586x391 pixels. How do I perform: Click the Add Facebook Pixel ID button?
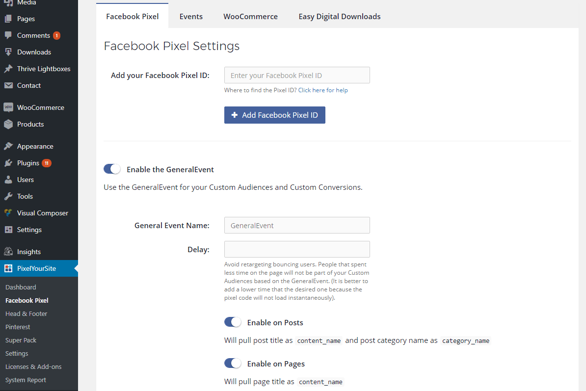275,115
